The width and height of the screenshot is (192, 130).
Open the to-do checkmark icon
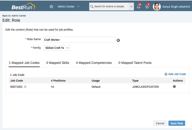pyautogui.click(x=147, y=7)
